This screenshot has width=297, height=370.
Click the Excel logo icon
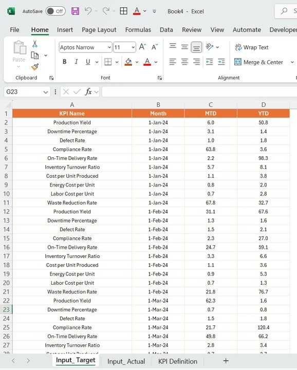tap(11, 11)
